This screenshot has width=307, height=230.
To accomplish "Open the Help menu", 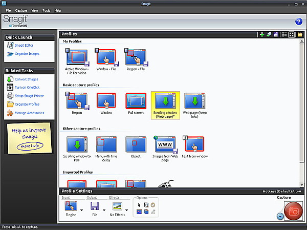I will point(57,11).
